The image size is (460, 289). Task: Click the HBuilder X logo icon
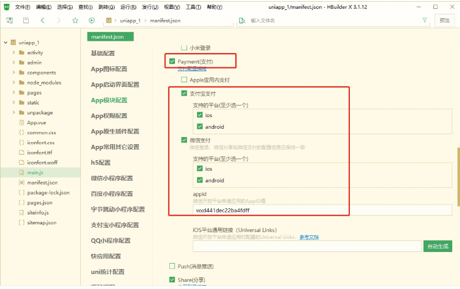7,7
